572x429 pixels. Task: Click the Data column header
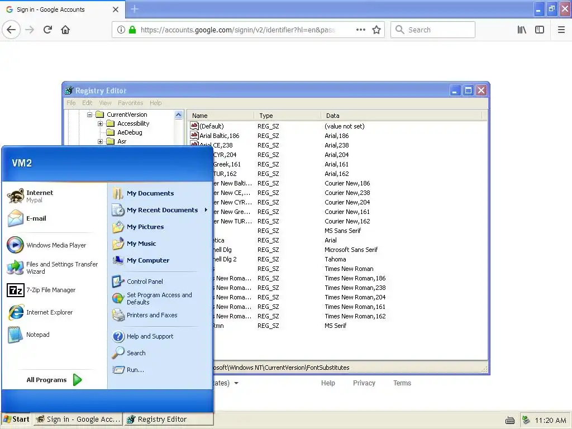[x=402, y=116]
